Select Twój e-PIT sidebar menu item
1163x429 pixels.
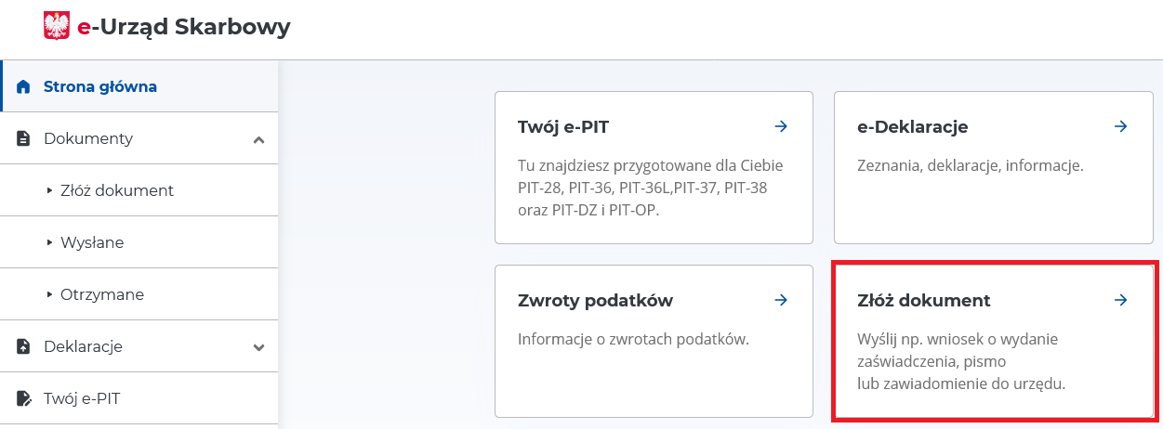139,399
